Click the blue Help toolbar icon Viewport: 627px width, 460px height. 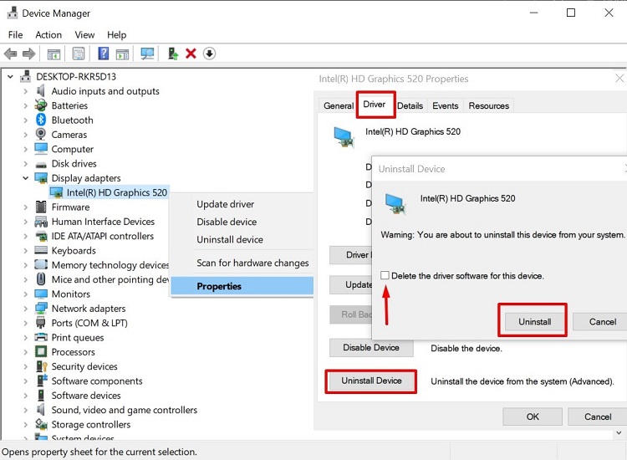point(104,54)
